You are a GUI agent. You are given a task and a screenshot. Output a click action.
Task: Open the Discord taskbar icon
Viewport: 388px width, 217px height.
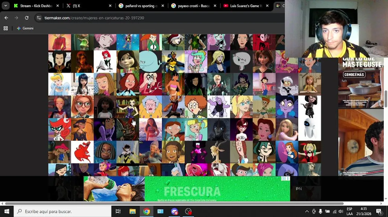[174, 212]
